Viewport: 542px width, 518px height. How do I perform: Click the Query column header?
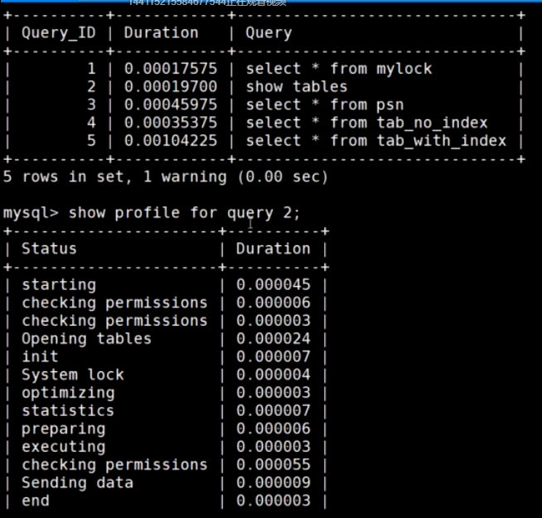point(269,33)
